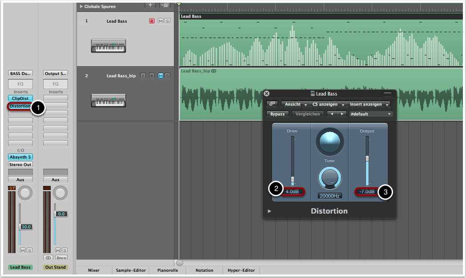Click the add new track plus button
This screenshot has width=466, height=278.
click(x=151, y=5)
